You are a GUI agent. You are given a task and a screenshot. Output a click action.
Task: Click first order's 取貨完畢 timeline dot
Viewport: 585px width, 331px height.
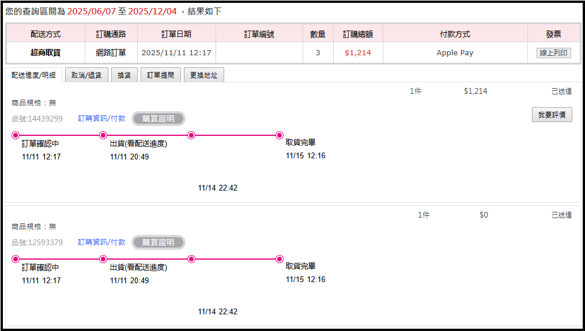(x=280, y=135)
